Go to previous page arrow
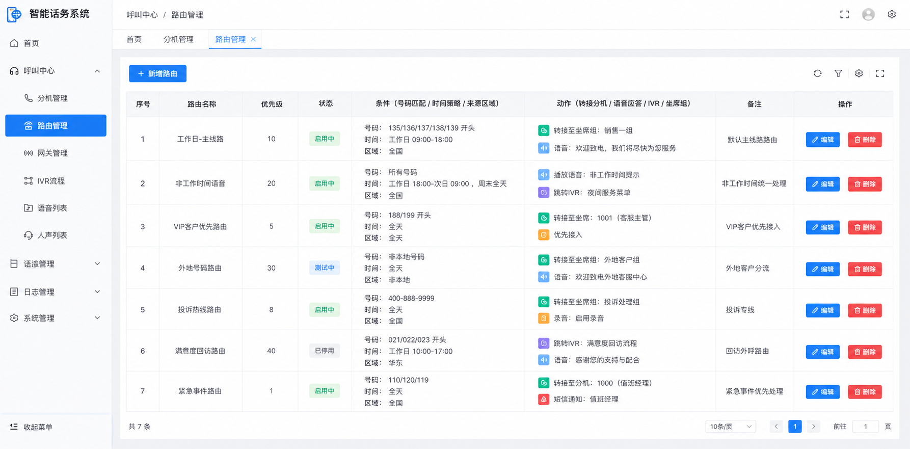 point(776,427)
